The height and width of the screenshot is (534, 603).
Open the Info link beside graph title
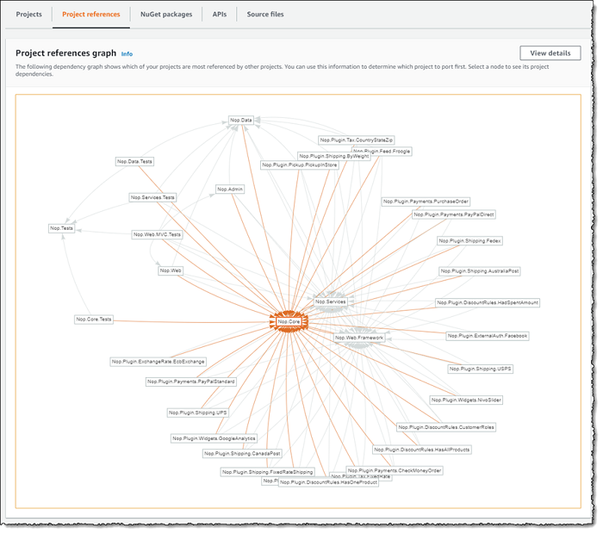click(x=127, y=53)
